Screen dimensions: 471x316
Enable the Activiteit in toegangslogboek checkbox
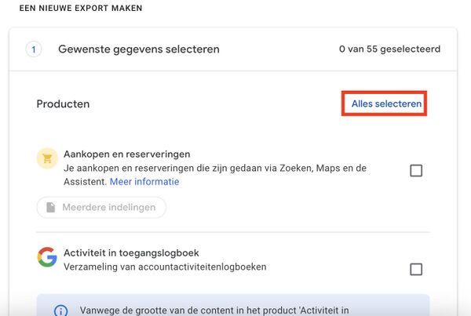(x=416, y=269)
